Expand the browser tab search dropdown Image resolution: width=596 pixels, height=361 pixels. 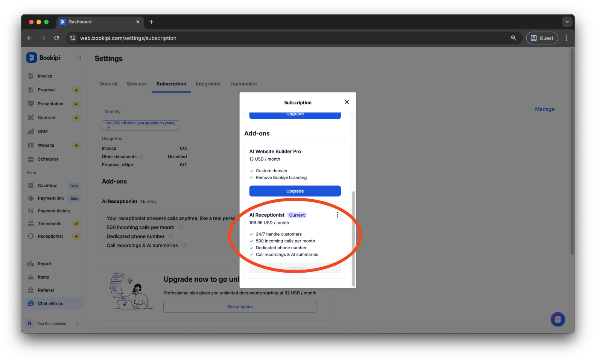click(567, 22)
